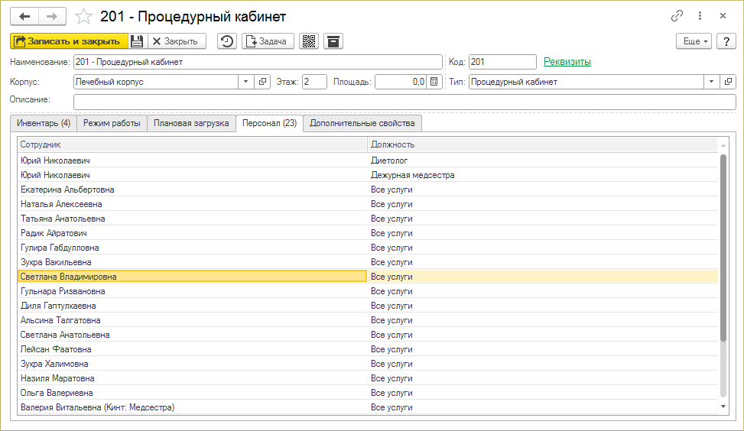Expand the Тип dropdown list
744x431 pixels.
point(711,82)
